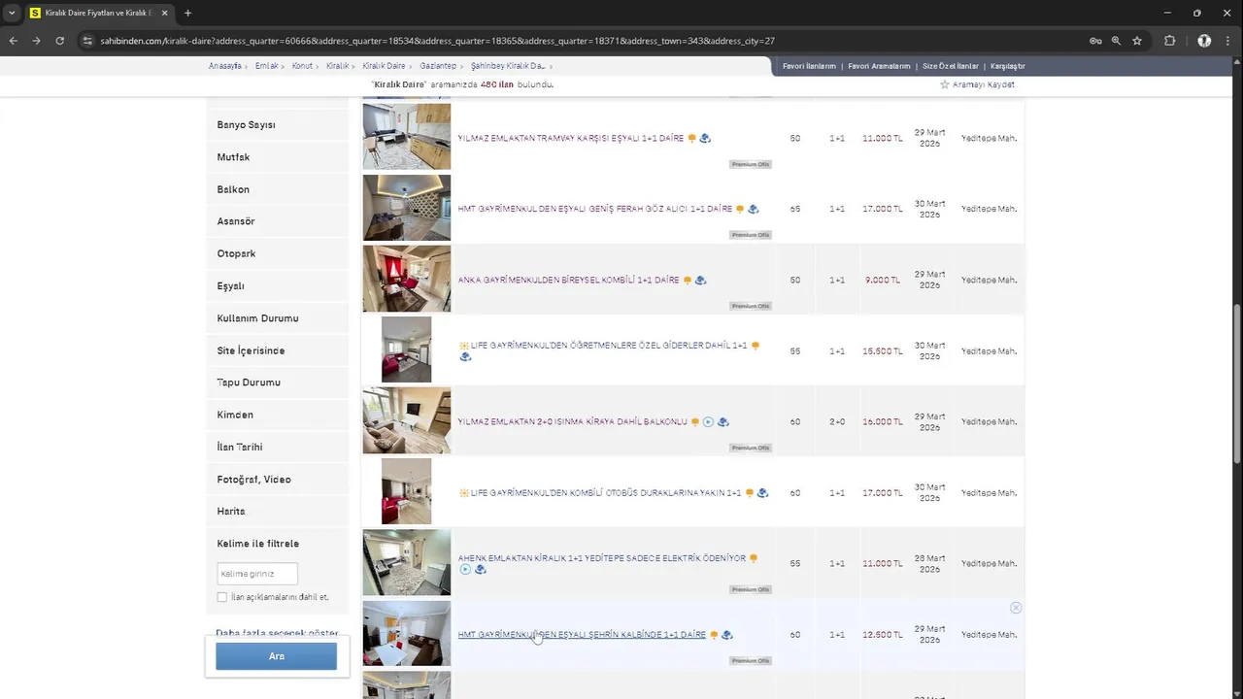Click the Kelime giriniz input field
This screenshot has height=699, width=1243.
coord(257,574)
